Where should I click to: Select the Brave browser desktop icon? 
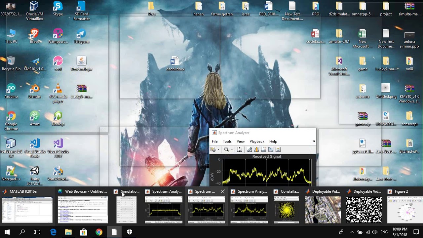tap(34, 36)
